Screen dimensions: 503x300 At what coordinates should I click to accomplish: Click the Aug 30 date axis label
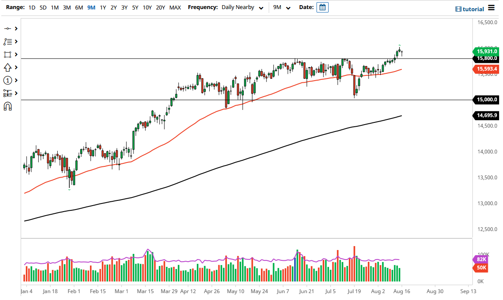pos(435,291)
